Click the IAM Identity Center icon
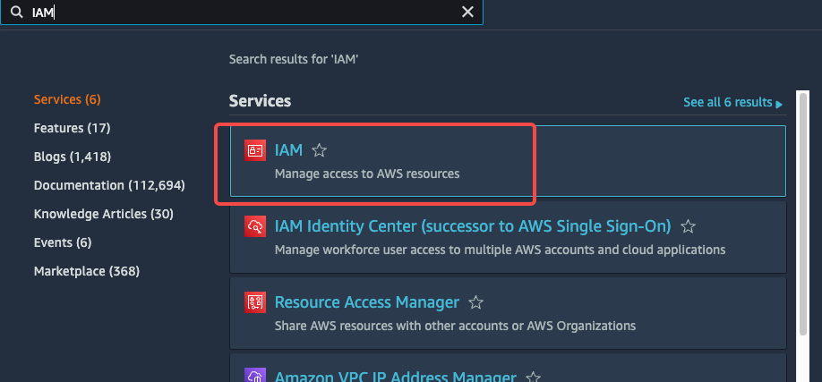 pyautogui.click(x=255, y=226)
